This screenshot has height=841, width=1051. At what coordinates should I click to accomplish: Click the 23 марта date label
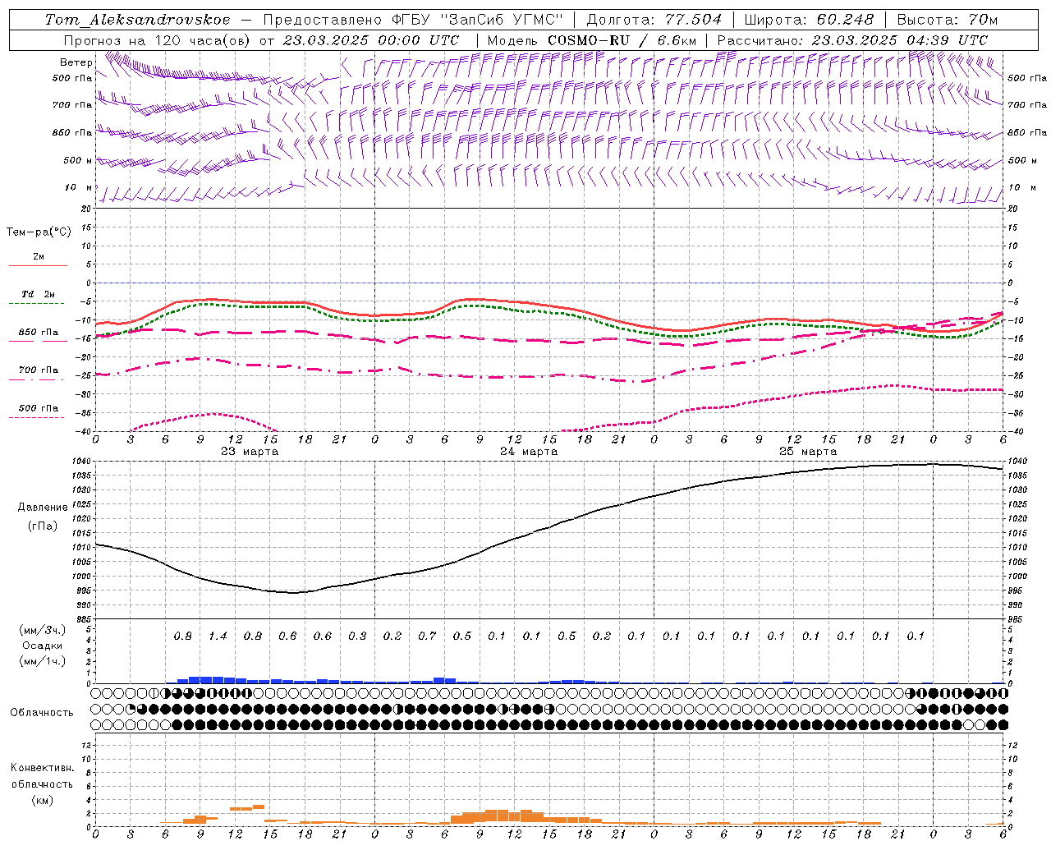coord(250,452)
